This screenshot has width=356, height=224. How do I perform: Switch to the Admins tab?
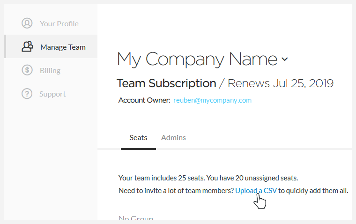pyautogui.click(x=173, y=138)
